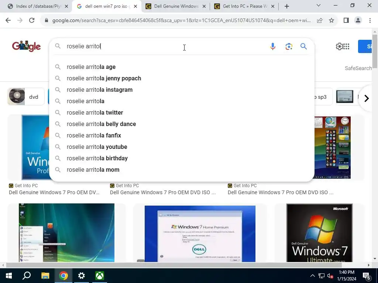
Task: Open the Windows Start menu
Action: [x=9, y=276]
